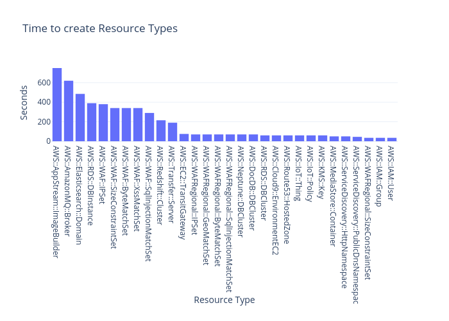The width and height of the screenshot is (449, 321).
Task: Select the AWS::Redshift::Cluster bar
Action: tap(161, 131)
